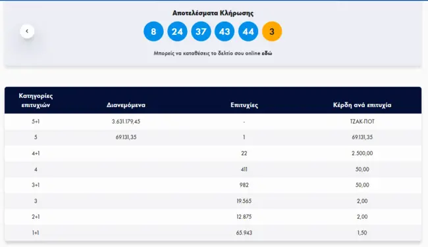
Task: Click the orange Joker ball number 3
Action: pyautogui.click(x=272, y=32)
